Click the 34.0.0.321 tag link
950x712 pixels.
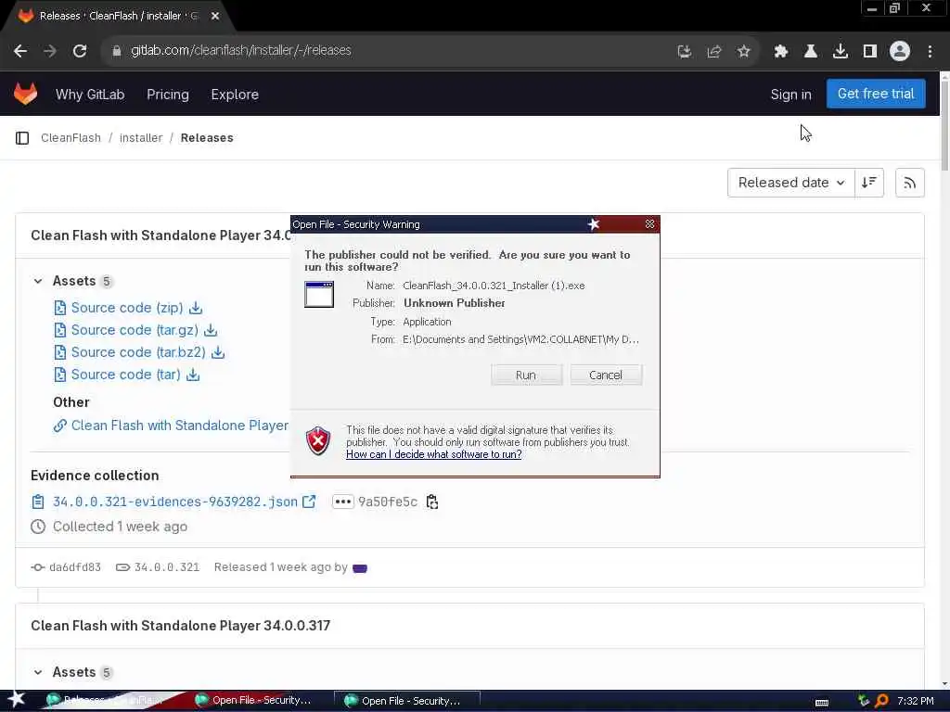pos(167,567)
